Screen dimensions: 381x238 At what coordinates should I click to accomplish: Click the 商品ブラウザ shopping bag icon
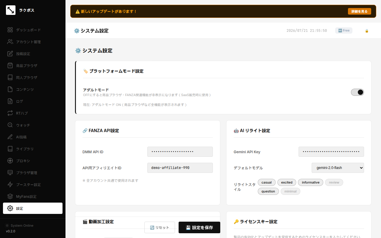(x=10, y=65)
